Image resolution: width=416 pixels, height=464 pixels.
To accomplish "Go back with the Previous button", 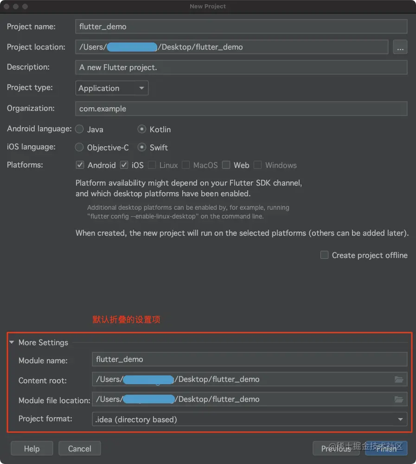I will point(336,449).
